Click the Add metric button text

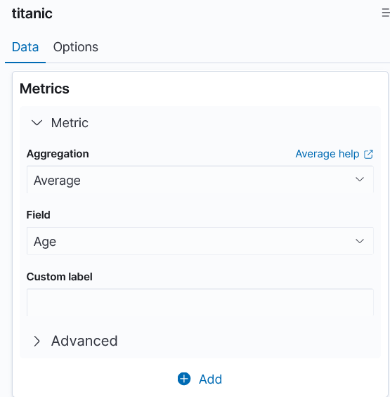[210, 379]
